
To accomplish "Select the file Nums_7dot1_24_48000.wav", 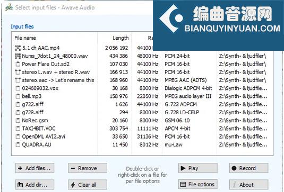I will (x=55, y=56).
